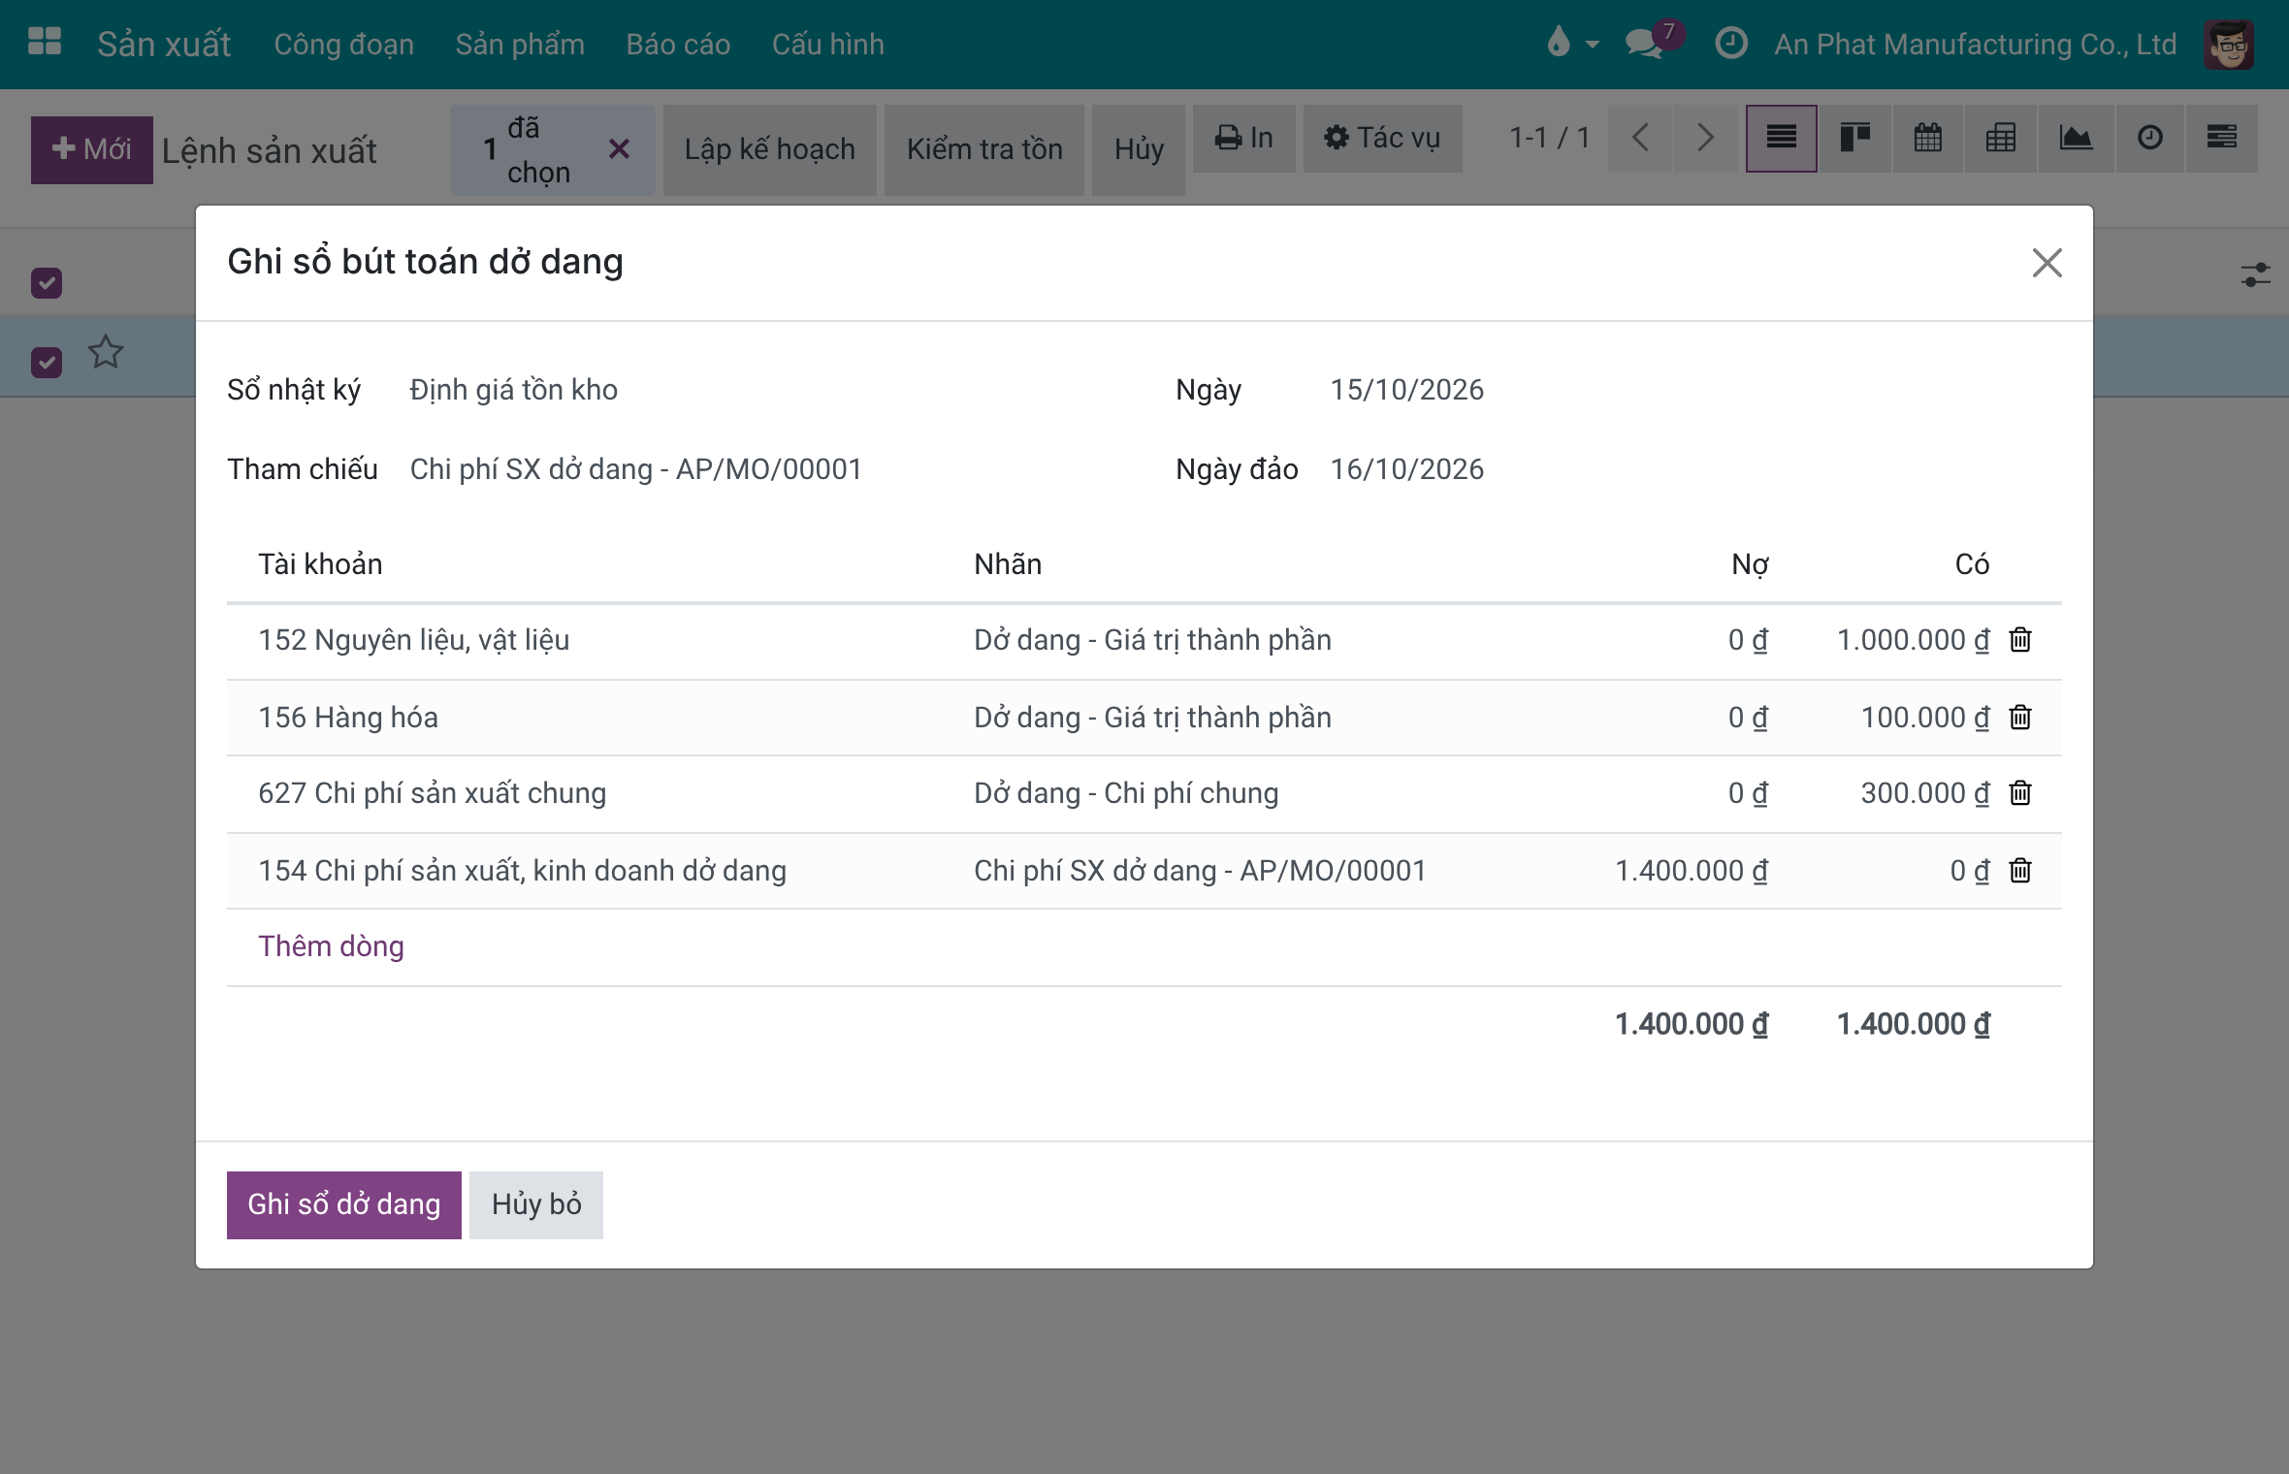Open the calendar view
The width and height of the screenshot is (2289, 1474).
pos(1928,139)
